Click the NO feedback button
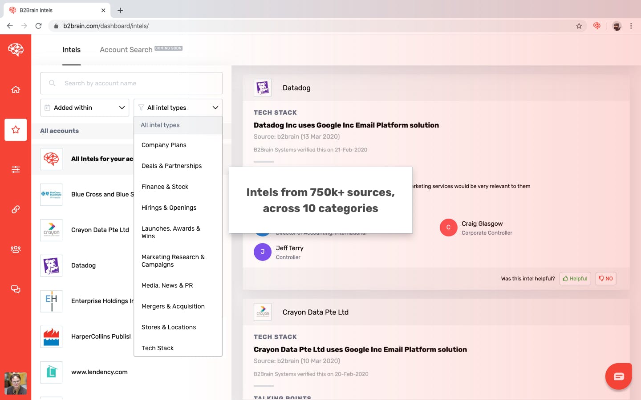This screenshot has height=400, width=641. (606, 279)
